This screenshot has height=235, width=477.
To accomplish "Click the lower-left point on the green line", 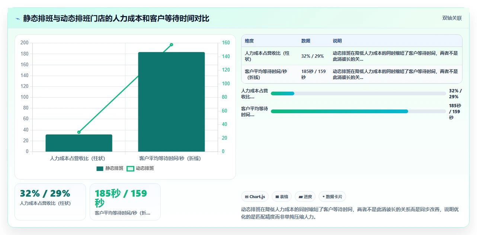I will click(x=79, y=132).
